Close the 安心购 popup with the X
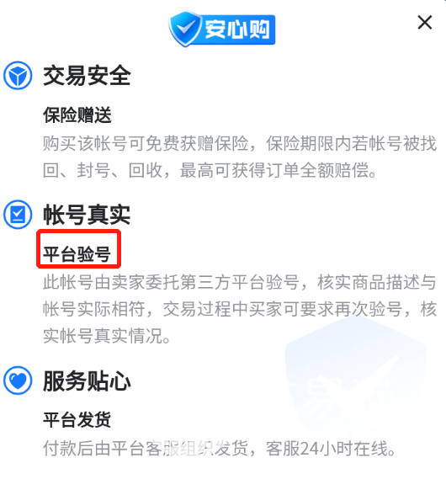The height and width of the screenshot is (479, 446). [425, 23]
